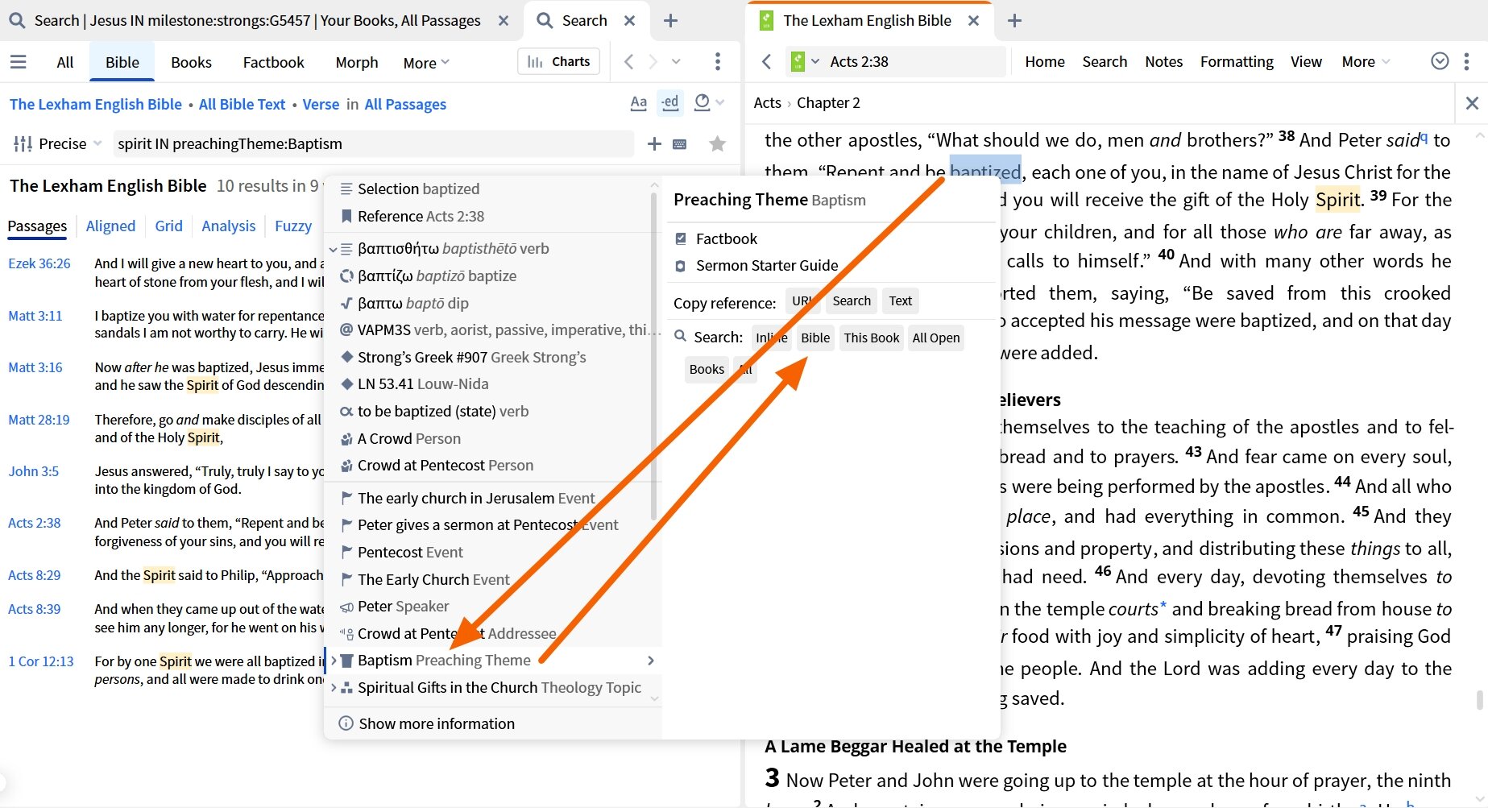Switch to the Factbook search type

point(274,62)
